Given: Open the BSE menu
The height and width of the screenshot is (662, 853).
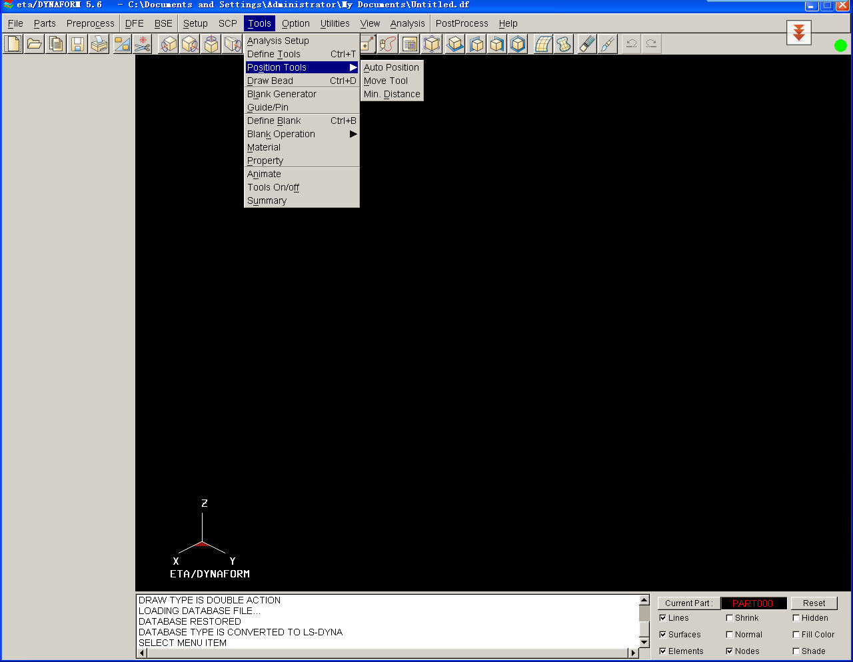Looking at the screenshot, I should [163, 23].
